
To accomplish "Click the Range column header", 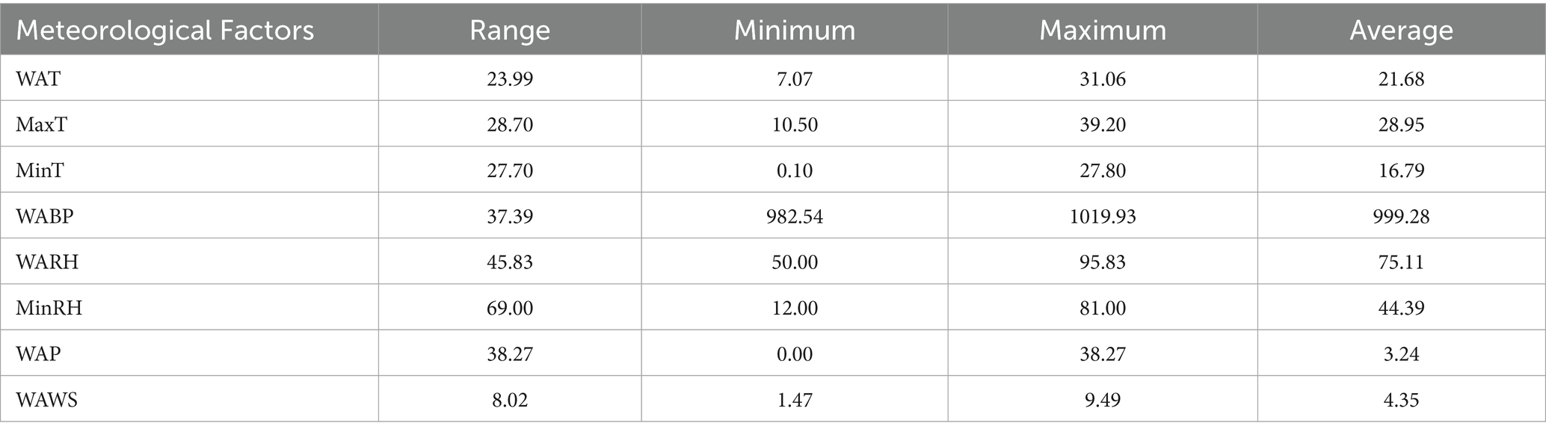I will coord(509,30).
